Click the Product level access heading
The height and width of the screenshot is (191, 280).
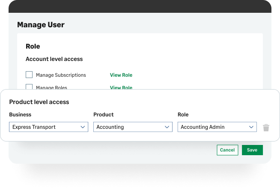(39, 102)
